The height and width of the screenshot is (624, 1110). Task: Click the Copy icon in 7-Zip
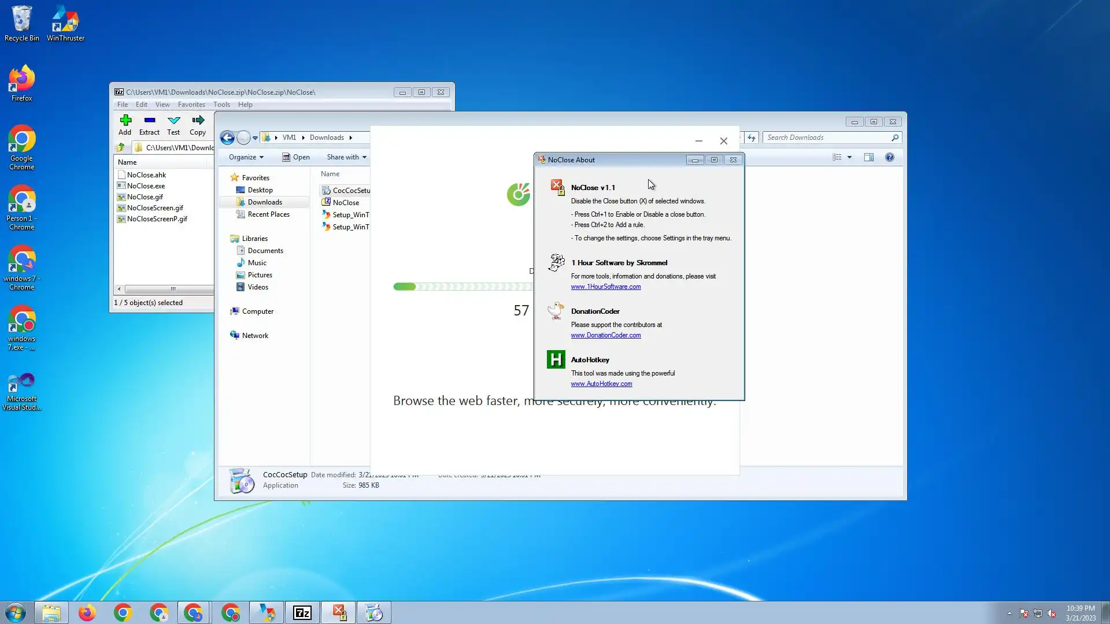pos(198,124)
